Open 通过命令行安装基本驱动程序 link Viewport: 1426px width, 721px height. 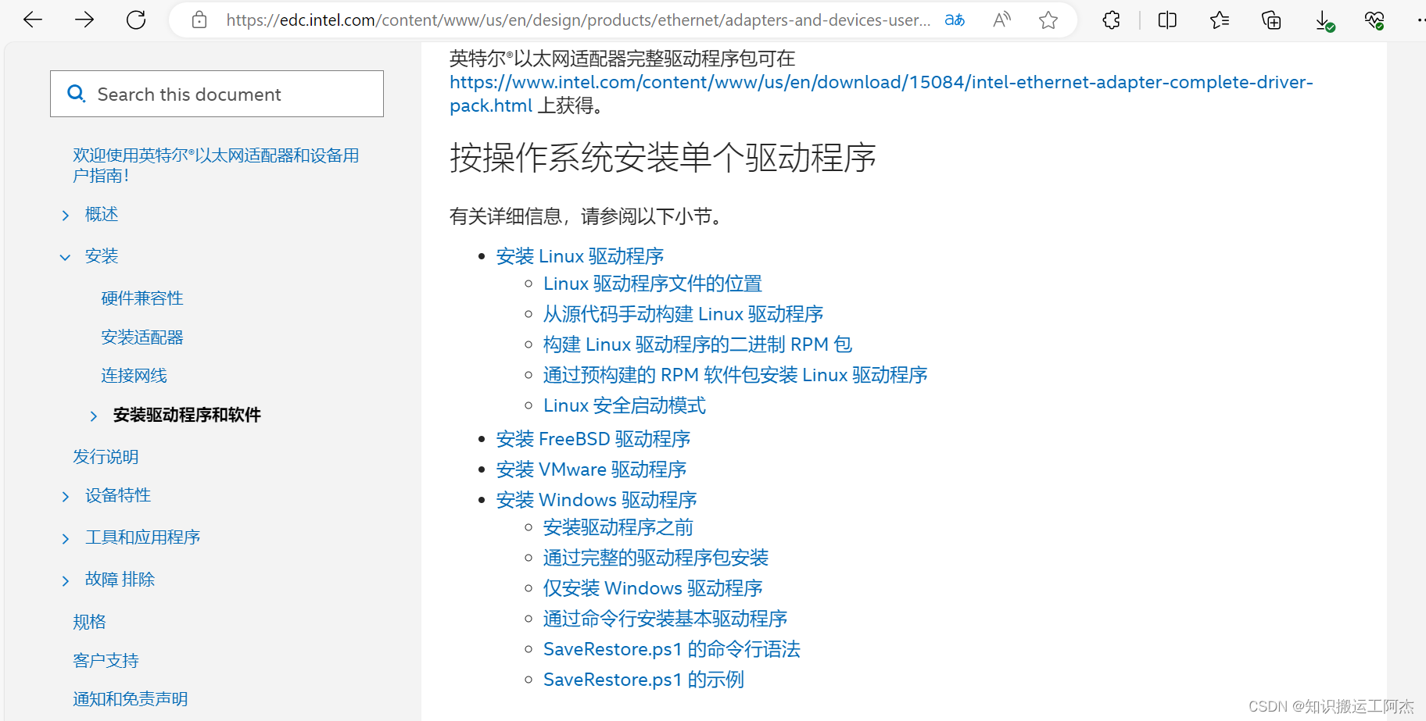[665, 619]
